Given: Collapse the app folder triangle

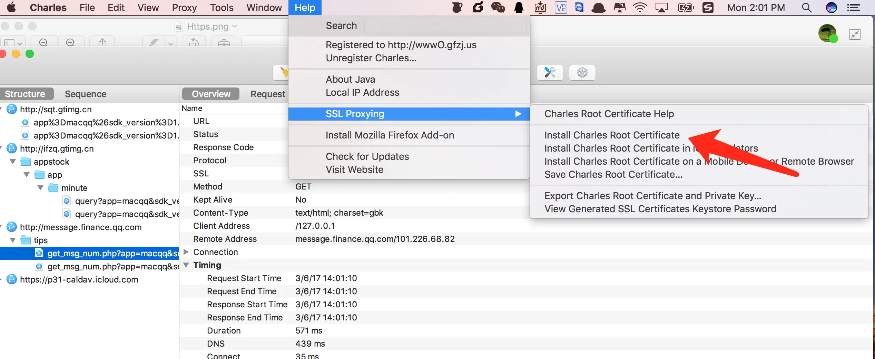Looking at the screenshot, I should 27,175.
